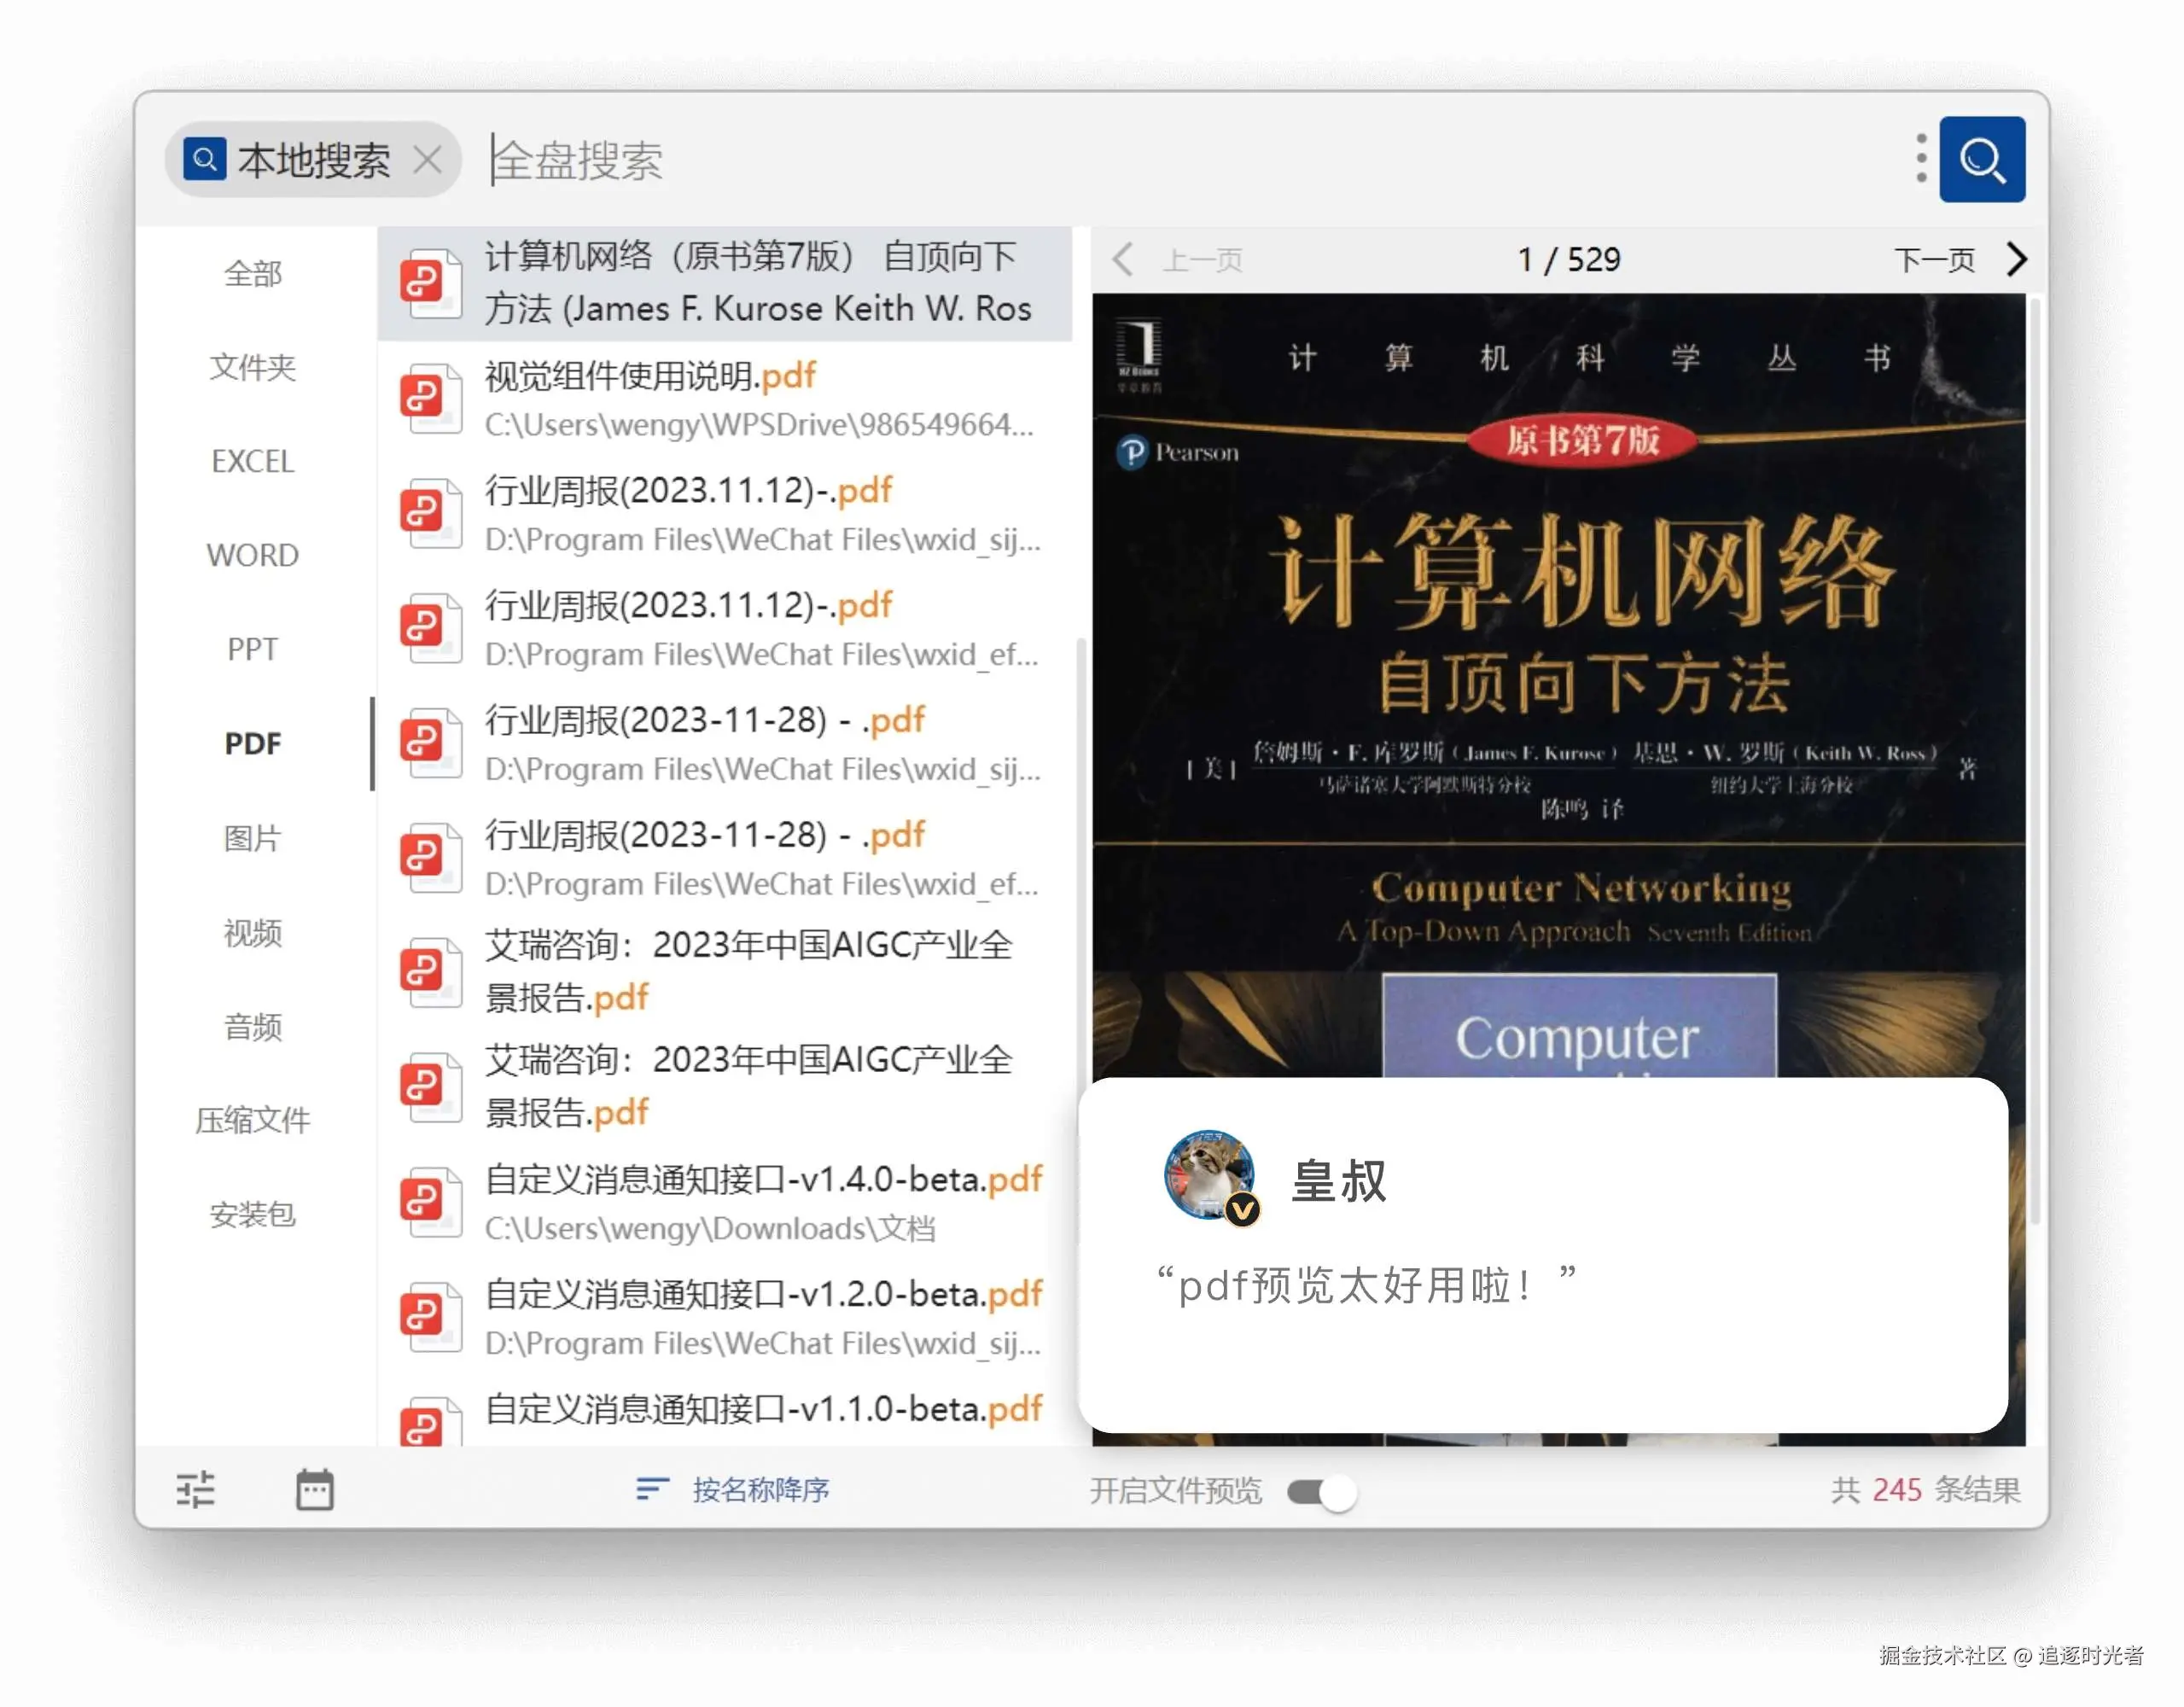
Task: Click the 本地搜索 blue search icon
Action: 204,159
